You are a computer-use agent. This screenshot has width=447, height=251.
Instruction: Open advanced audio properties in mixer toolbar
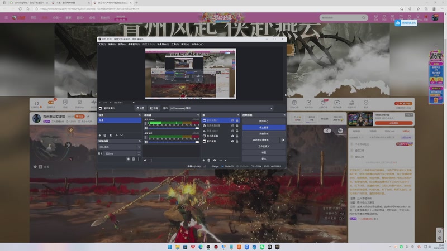pyautogui.click(x=145, y=160)
